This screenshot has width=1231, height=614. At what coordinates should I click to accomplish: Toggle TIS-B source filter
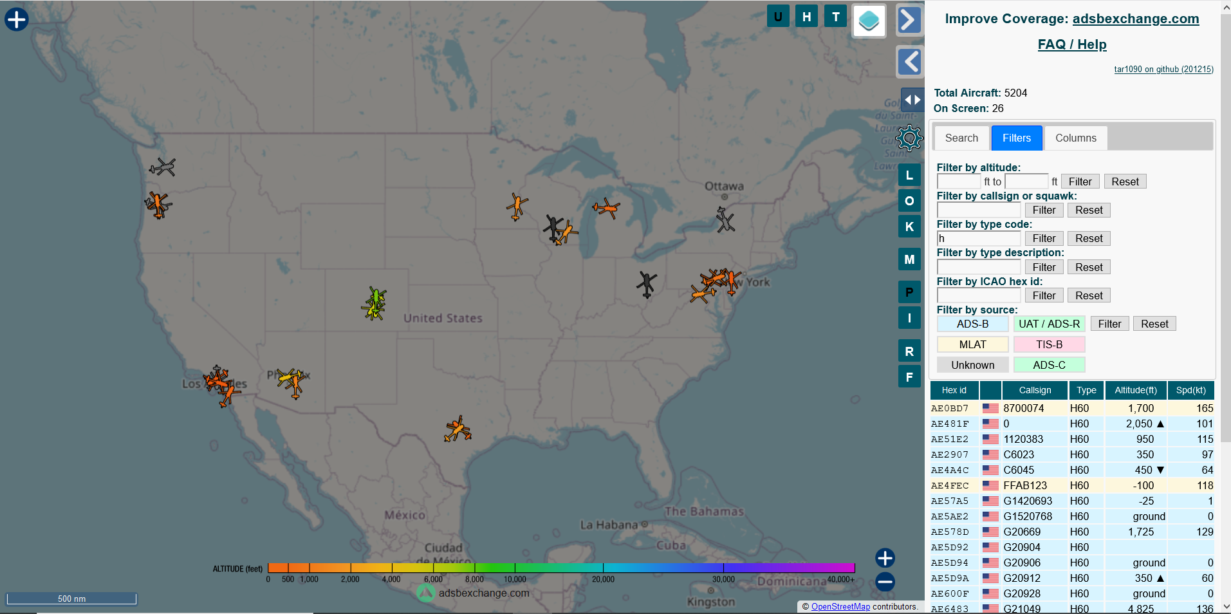(1049, 344)
